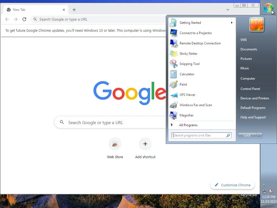Close the New Tab tab

click(x=64, y=10)
